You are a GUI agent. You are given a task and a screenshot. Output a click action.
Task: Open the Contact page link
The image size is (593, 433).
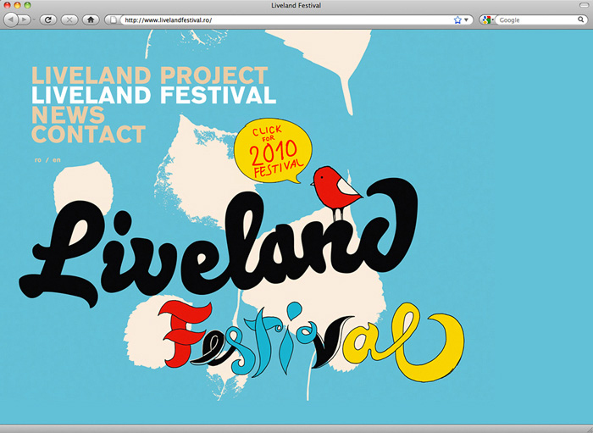tap(88, 134)
